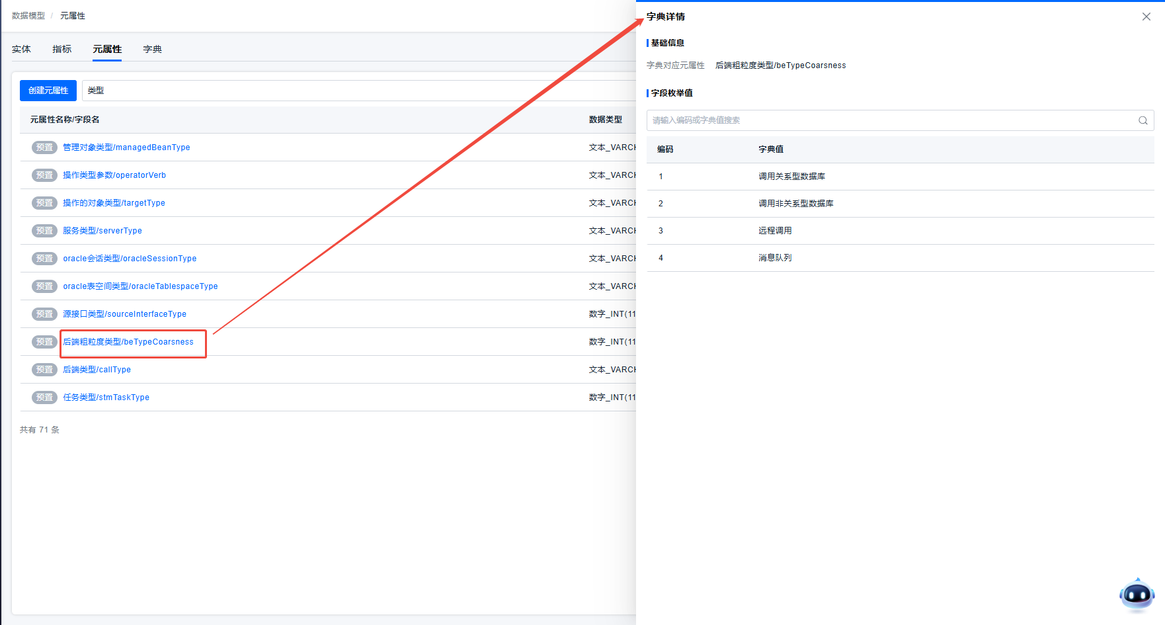Viewport: 1165px width, 625px height.
Task: Open the 字典 tab
Action: click(152, 49)
